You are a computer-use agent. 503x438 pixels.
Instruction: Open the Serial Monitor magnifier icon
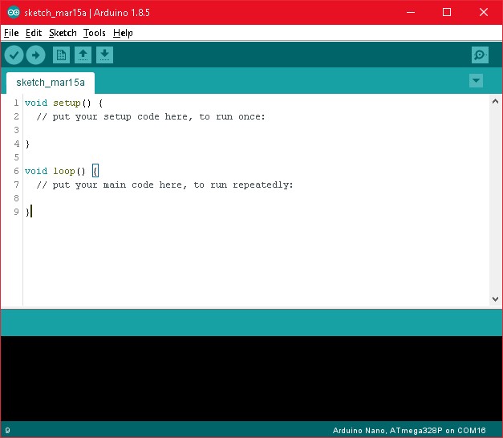(480, 55)
